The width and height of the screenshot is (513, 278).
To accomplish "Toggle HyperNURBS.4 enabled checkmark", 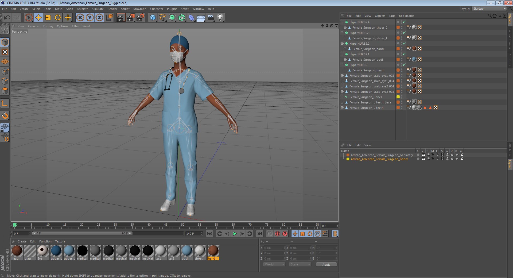I will 404,22.
